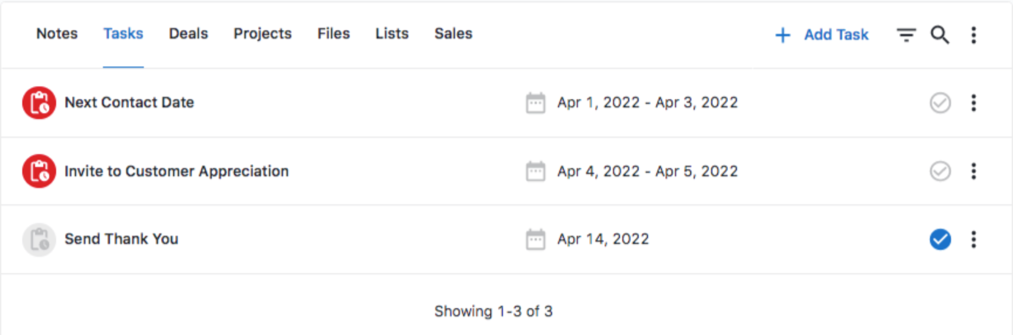Open task search with magnifier icon

[x=940, y=35]
